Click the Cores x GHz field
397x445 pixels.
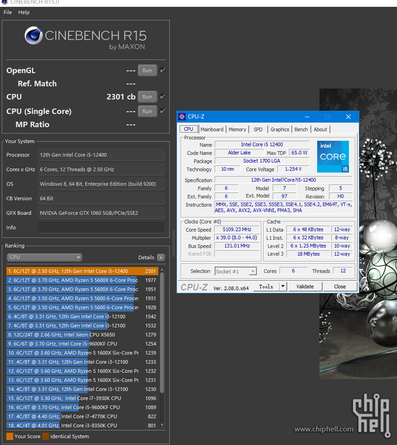pyautogui.click(x=101, y=169)
